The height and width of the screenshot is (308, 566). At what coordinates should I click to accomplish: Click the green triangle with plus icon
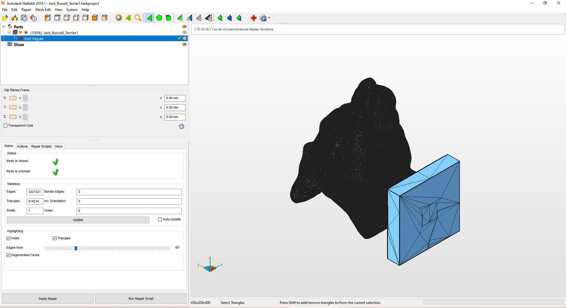tap(180, 18)
